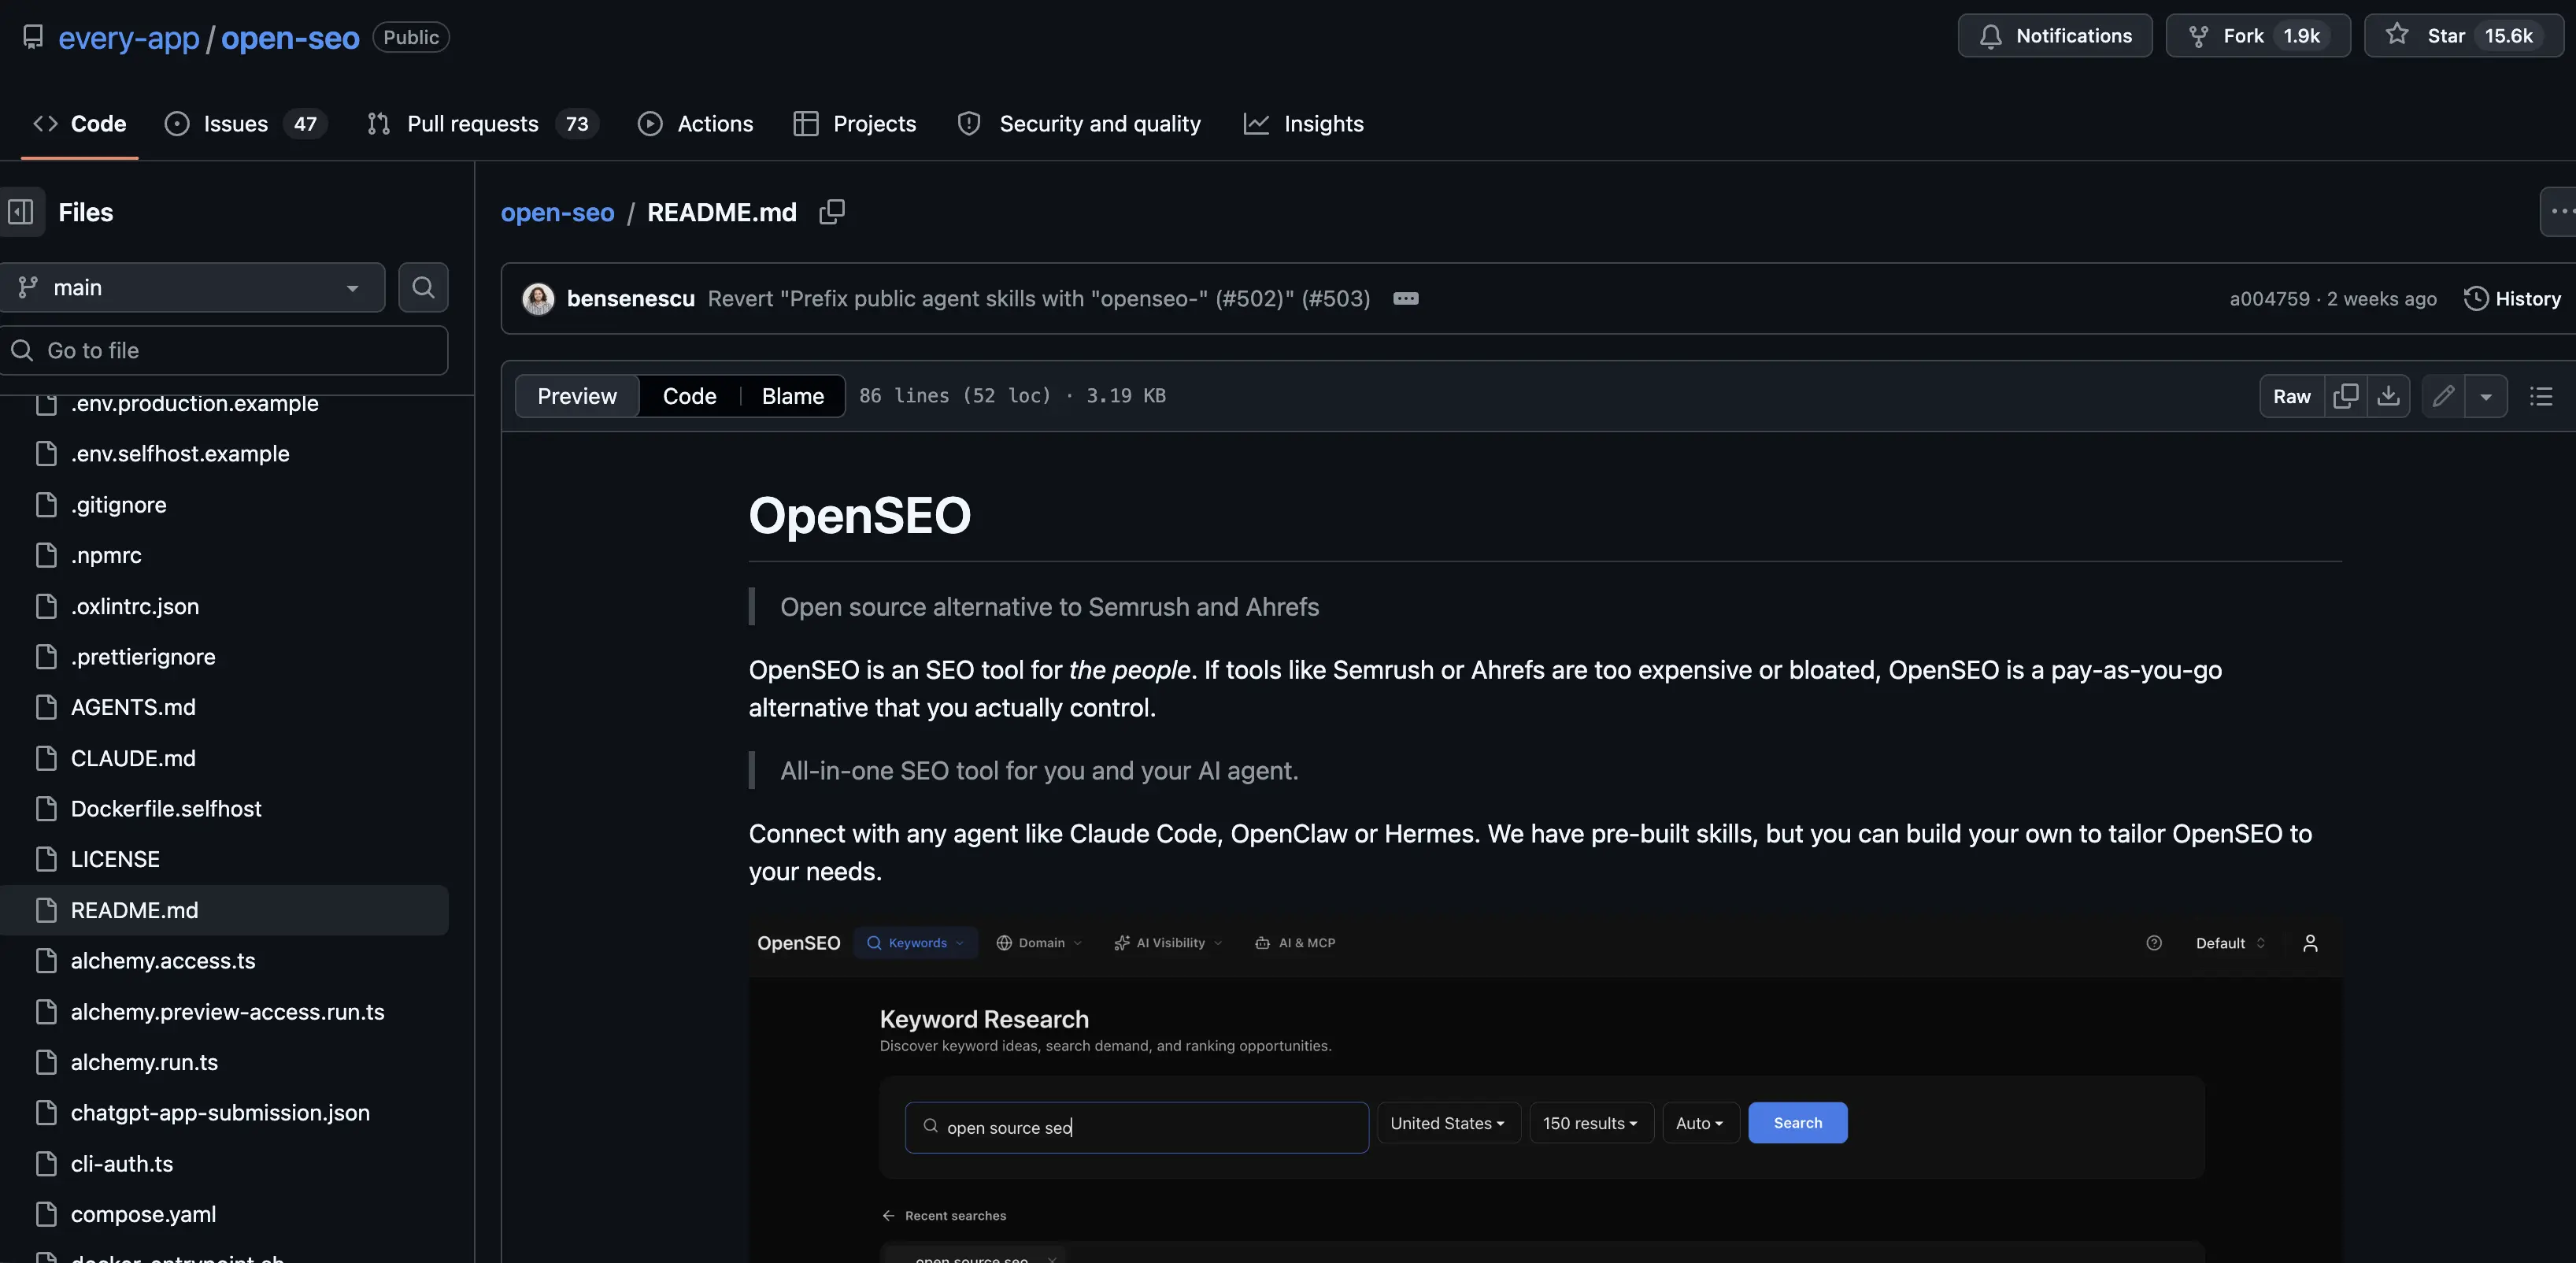Open the document outline list icon
The width and height of the screenshot is (2576, 1263).
[2541, 396]
